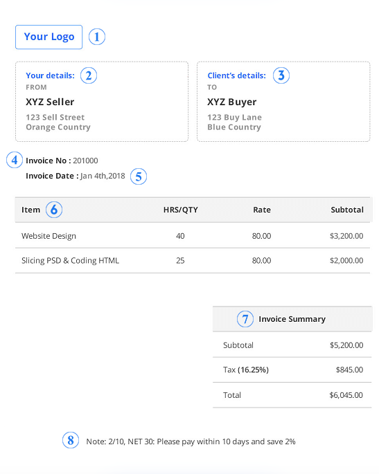This screenshot has width=379, height=474.
Task: Click the circled number 3 marker
Action: (281, 75)
